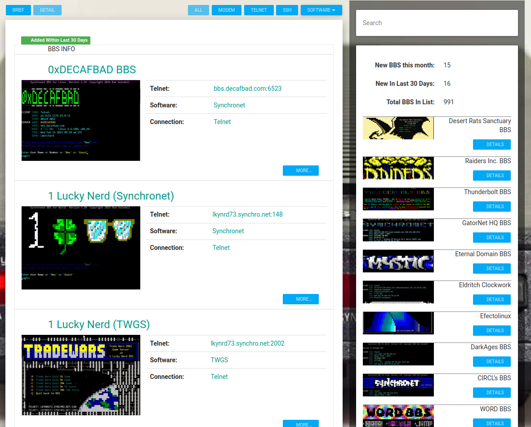Click the Raiders Inc. BBS name
Viewport: 531px width, 427px height.
tap(488, 161)
